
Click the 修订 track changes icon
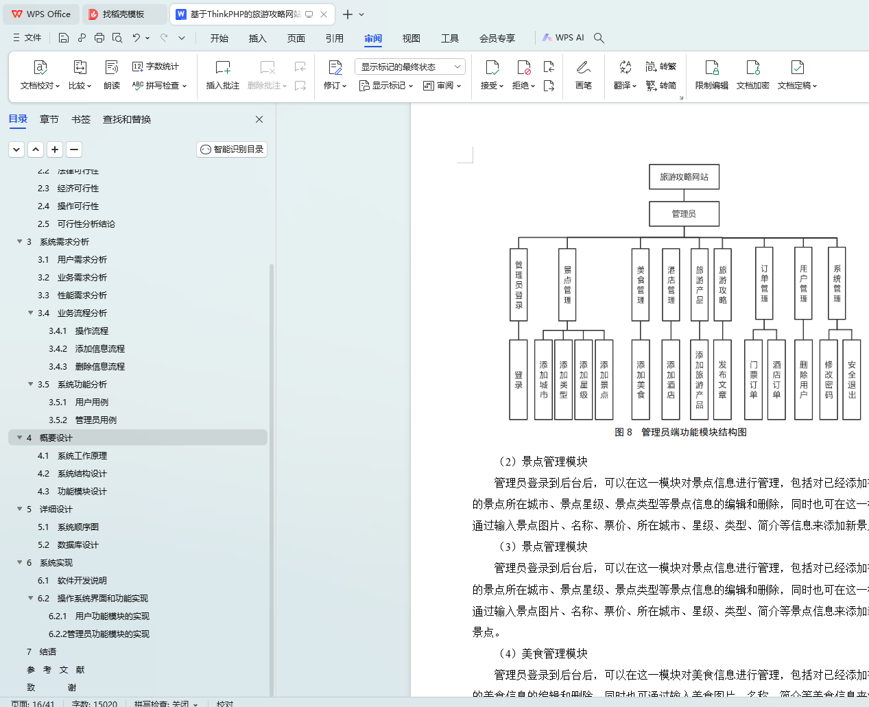335,67
